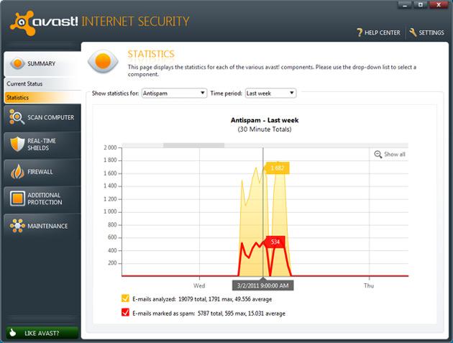Screen dimensions: 453x343
Task: Click the Help Center question mark icon
Action: 360,32
